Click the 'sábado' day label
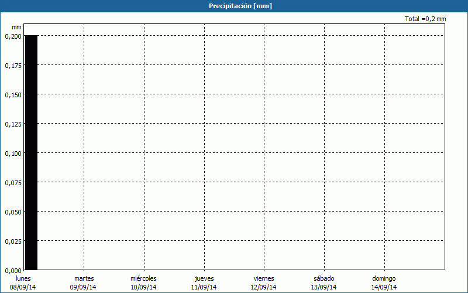468x293 pixels. pyautogui.click(x=324, y=278)
